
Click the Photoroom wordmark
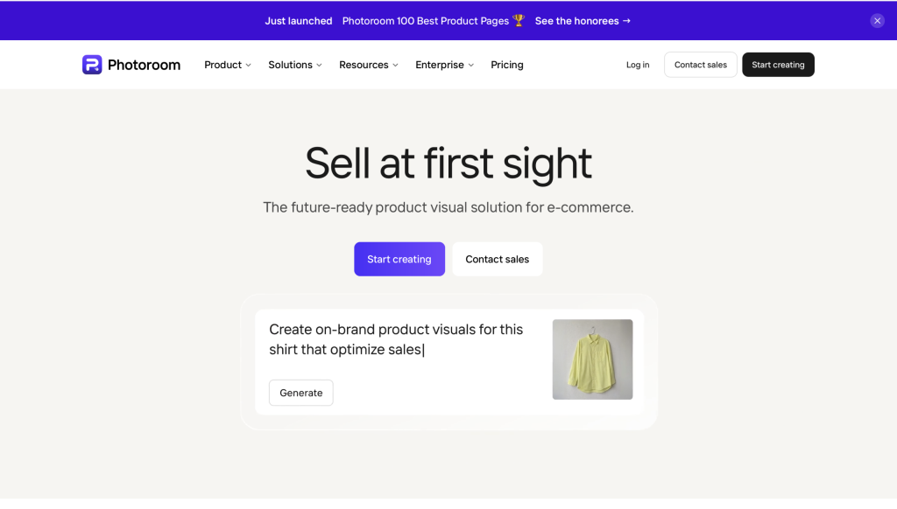pos(144,65)
